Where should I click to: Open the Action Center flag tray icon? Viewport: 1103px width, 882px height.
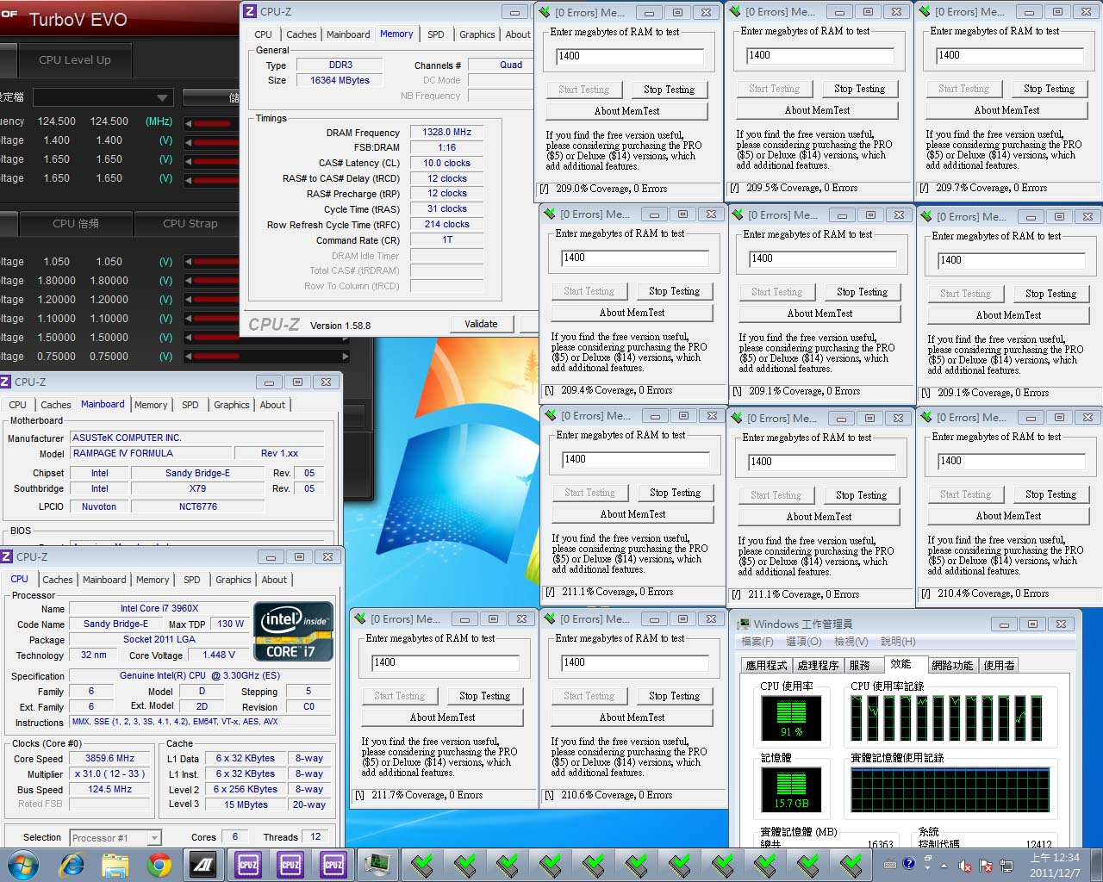tap(985, 865)
